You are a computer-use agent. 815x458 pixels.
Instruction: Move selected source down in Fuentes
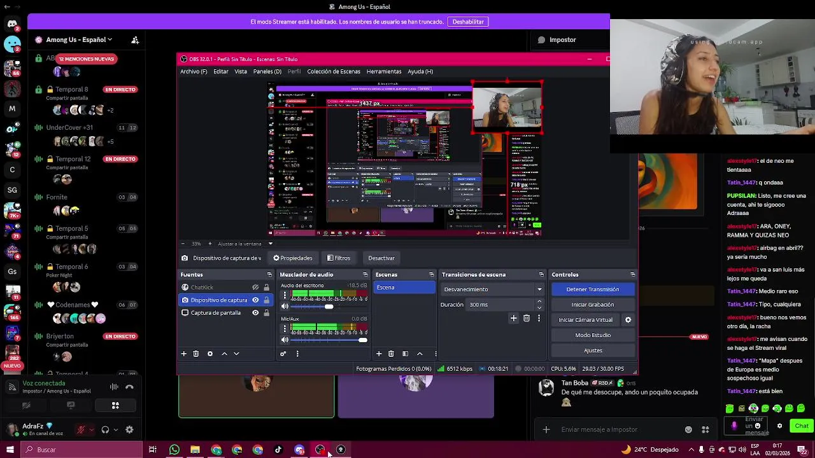pos(236,354)
